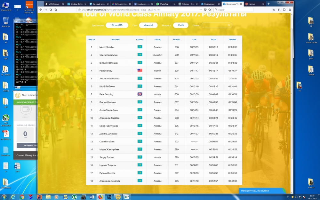
Task: Expand the gender dropdown showing Мужской
Action: (148, 25)
